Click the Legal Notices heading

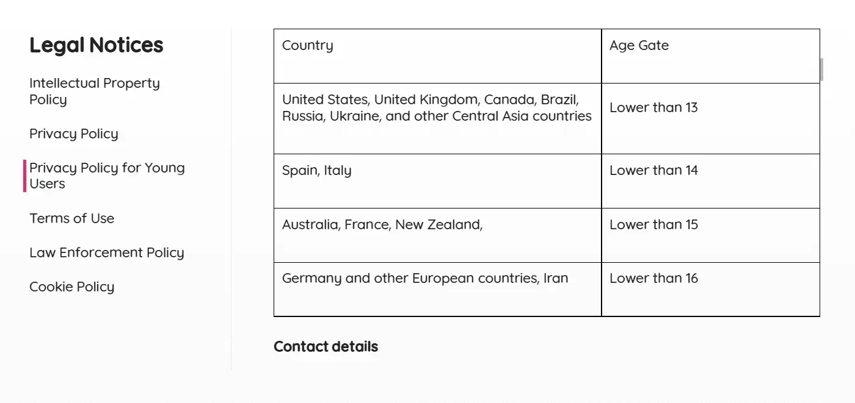tap(96, 45)
